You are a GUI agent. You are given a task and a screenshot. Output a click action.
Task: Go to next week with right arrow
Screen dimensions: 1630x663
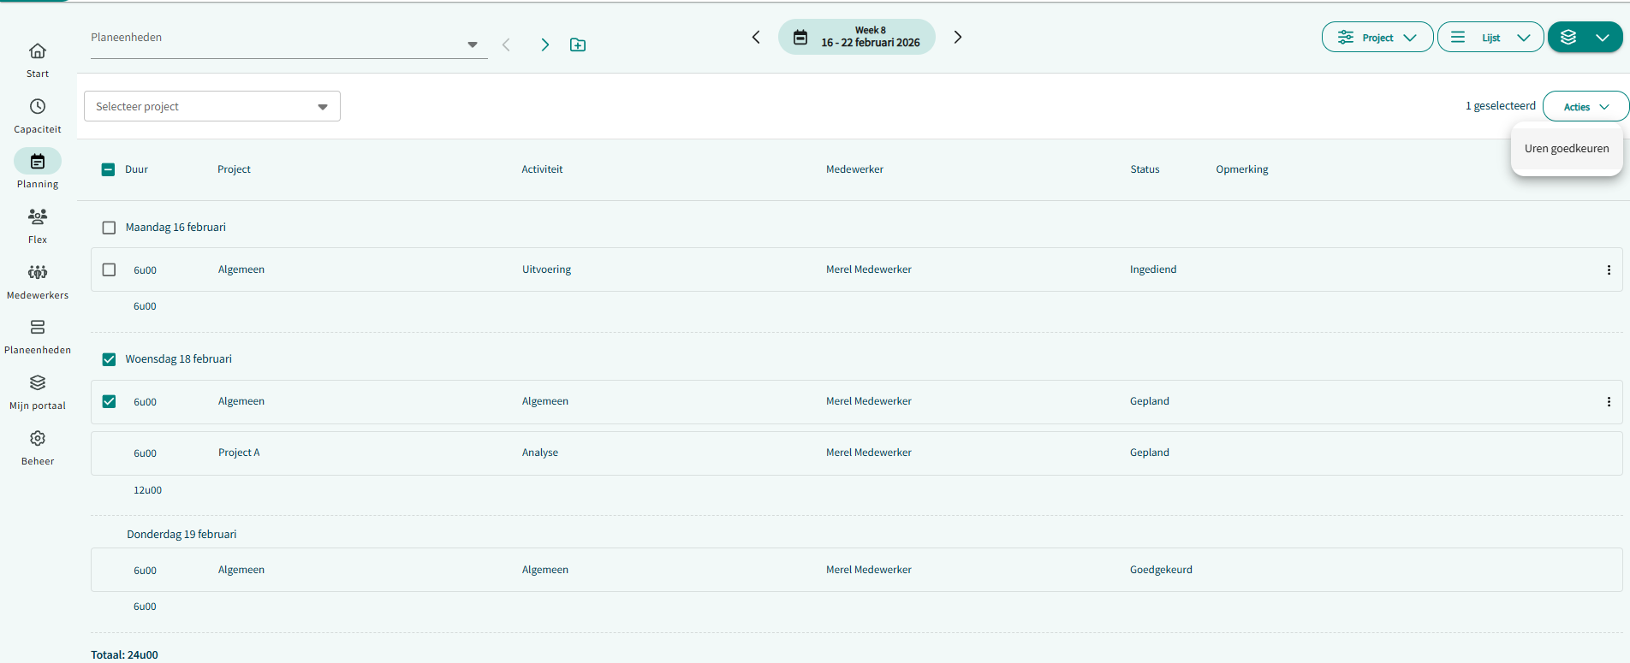click(958, 37)
